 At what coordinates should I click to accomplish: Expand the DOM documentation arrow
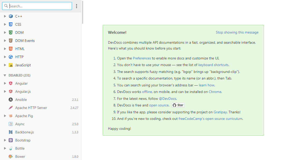(x=5, y=33)
